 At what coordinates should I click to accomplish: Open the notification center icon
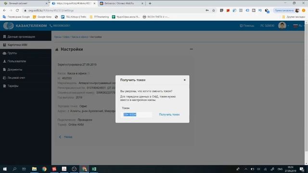[302, 169]
